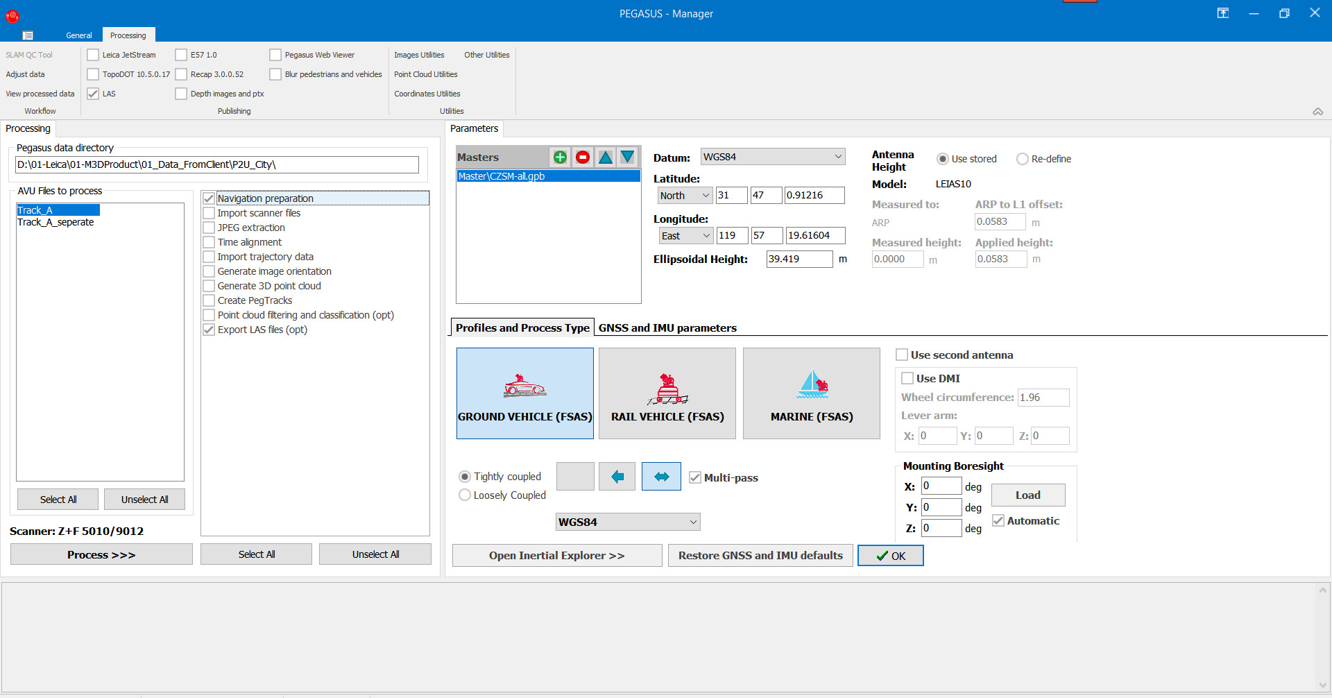Uncheck Export LAS files (opt)
Image resolution: width=1332 pixels, height=698 pixels.
[209, 330]
